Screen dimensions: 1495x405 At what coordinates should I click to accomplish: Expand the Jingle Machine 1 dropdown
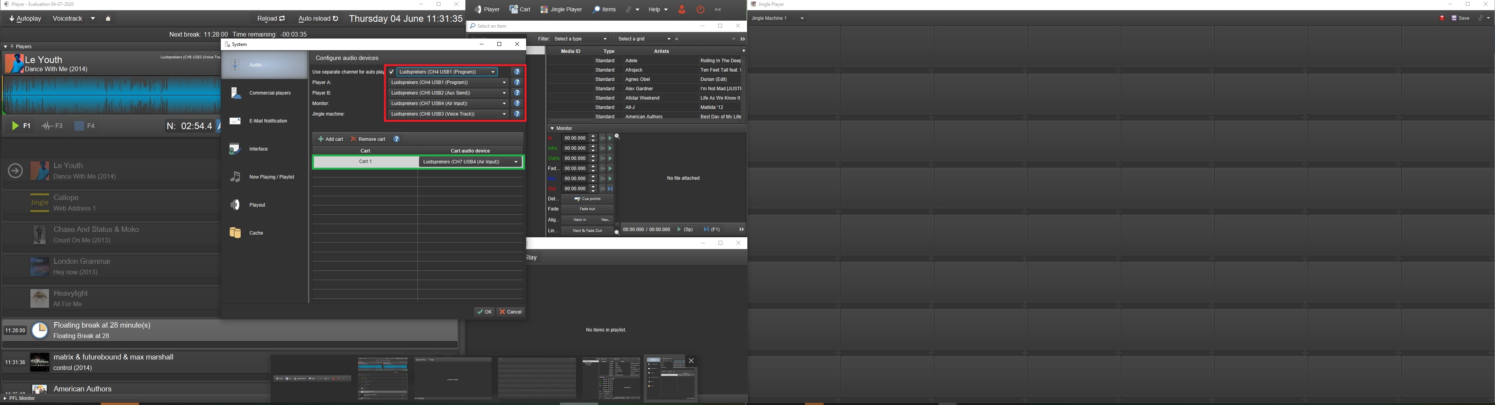click(x=778, y=19)
